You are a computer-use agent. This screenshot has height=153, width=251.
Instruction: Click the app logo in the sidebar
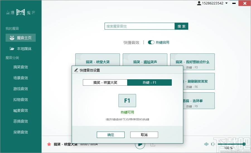(x=21, y=12)
